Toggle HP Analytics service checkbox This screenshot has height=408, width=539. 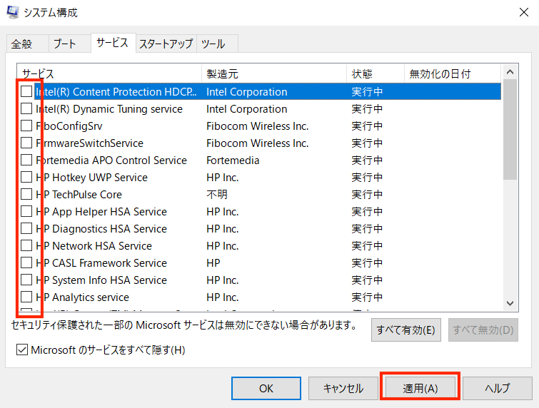26,297
